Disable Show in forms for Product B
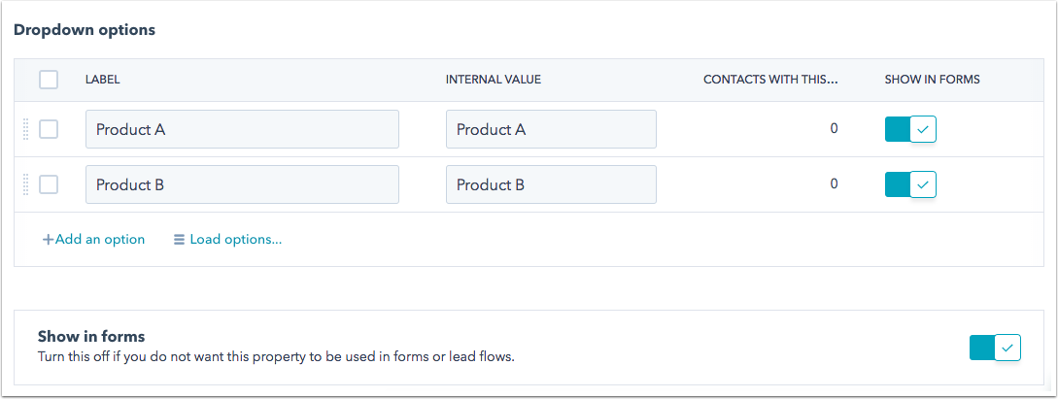 [910, 184]
